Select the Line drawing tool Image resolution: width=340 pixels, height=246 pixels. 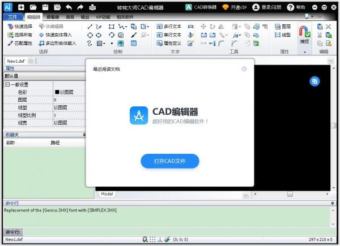tap(90, 27)
